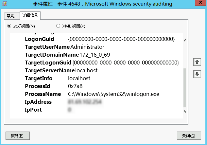Click the TargetServerName localhost value
Viewport: 207px width, 145px height.
pyautogui.click(x=86, y=70)
